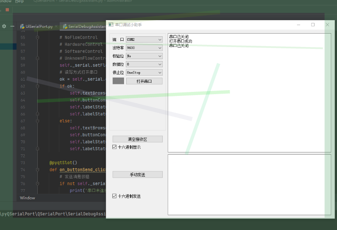
Task: Click the 'ok = self._serial' code line
Action: [x=83, y=79]
